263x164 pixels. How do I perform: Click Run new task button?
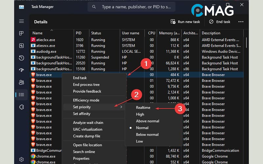185,22
